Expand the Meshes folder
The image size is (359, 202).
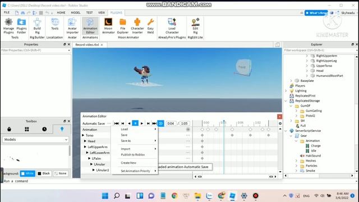[297, 161]
